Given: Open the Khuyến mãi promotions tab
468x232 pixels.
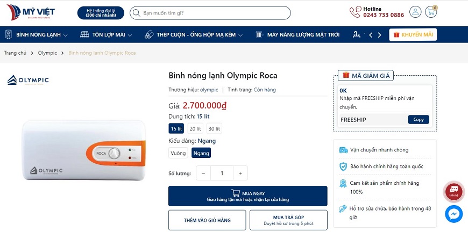Looking at the screenshot, I should 413,35.
